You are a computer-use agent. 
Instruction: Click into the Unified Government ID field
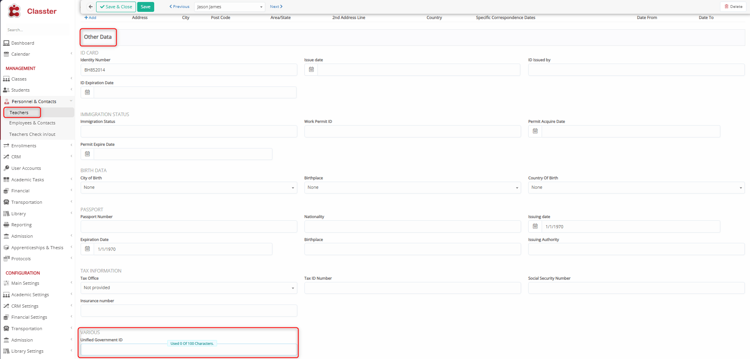click(189, 350)
